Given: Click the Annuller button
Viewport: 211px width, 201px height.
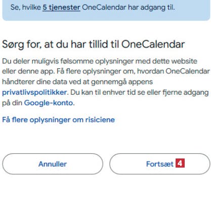Looking at the screenshot, I should (53, 164).
